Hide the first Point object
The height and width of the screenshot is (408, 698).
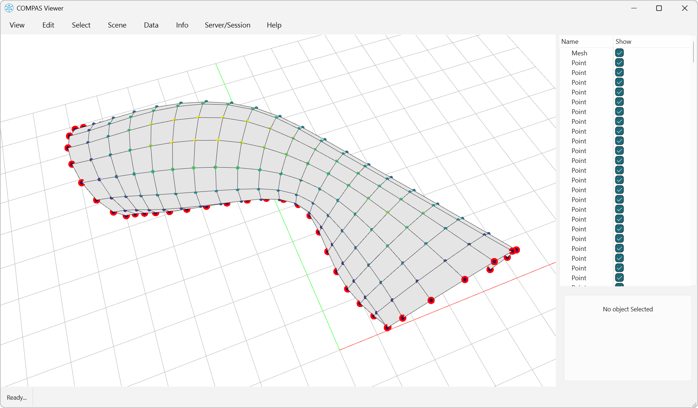619,62
